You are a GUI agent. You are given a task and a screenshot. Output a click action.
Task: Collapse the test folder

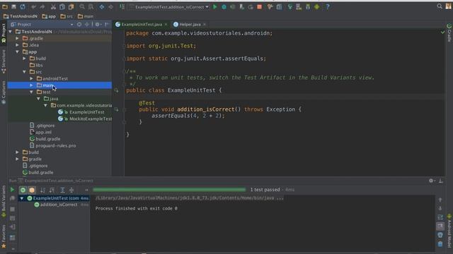tap(31, 92)
